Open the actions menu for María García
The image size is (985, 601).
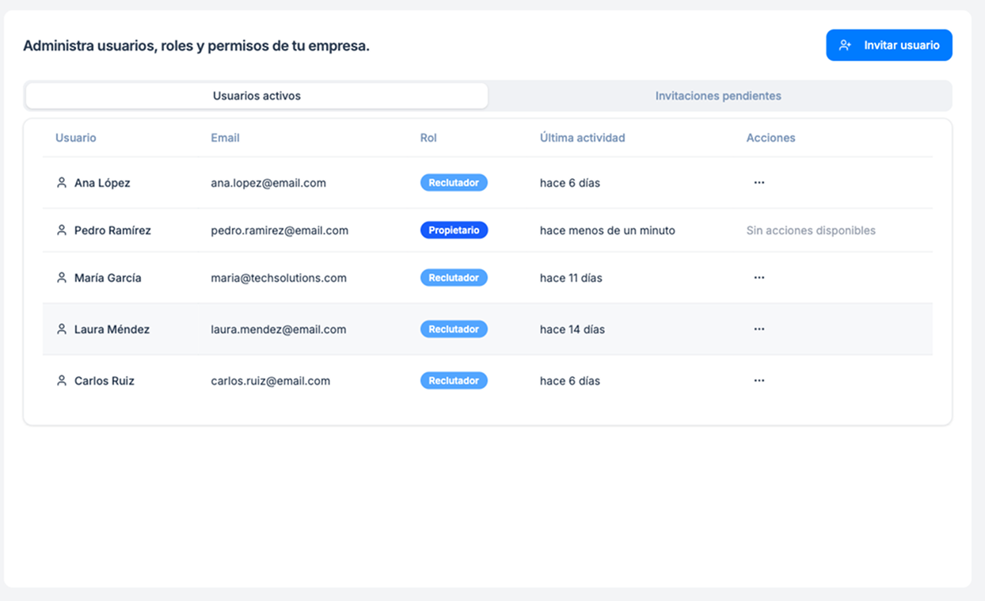(759, 277)
